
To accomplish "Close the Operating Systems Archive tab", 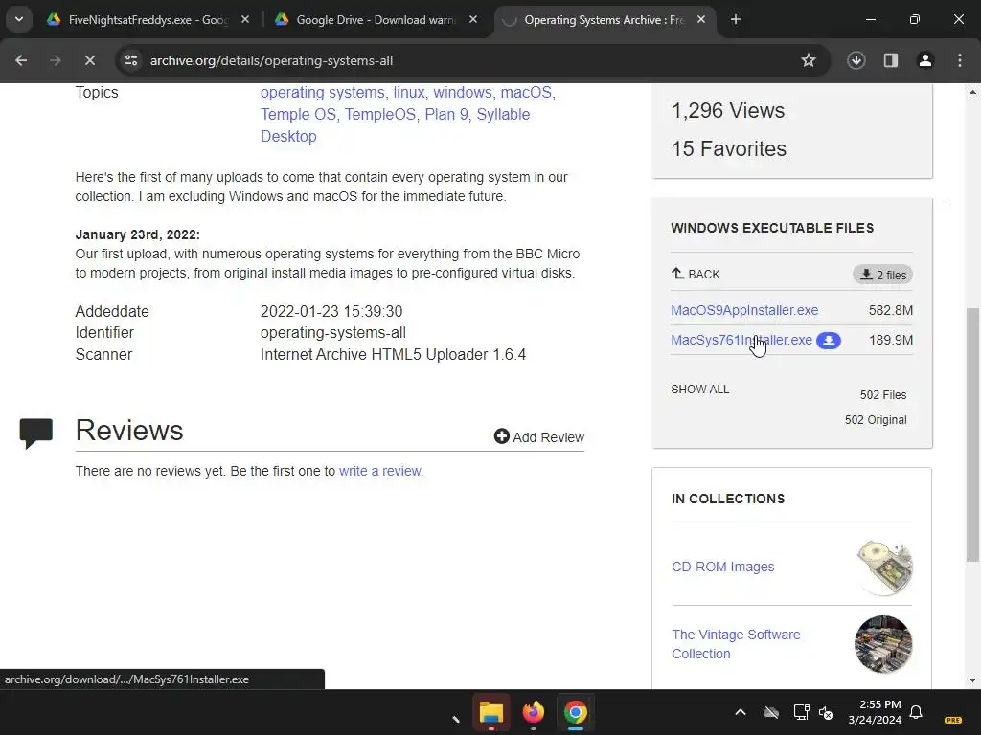I will [701, 20].
